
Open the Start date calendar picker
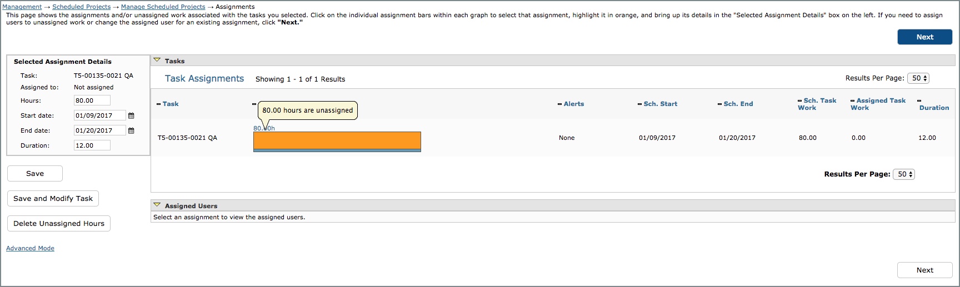pyautogui.click(x=131, y=115)
